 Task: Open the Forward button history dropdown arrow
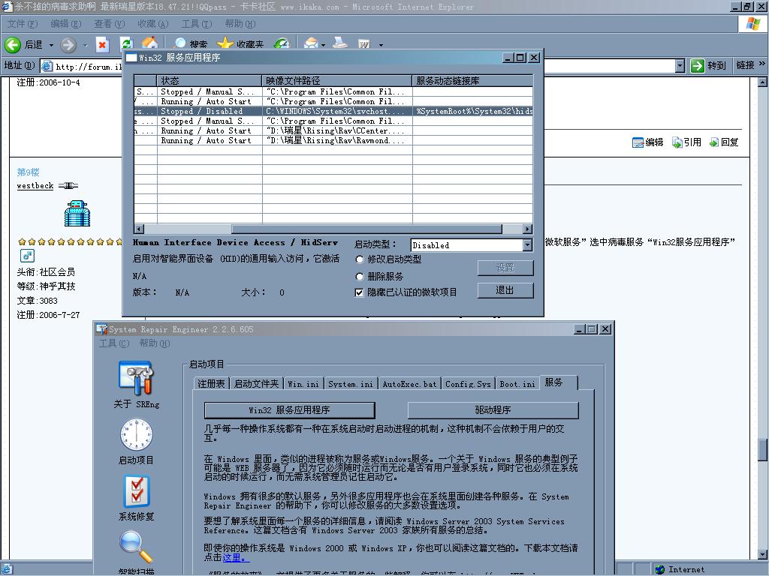click(86, 45)
